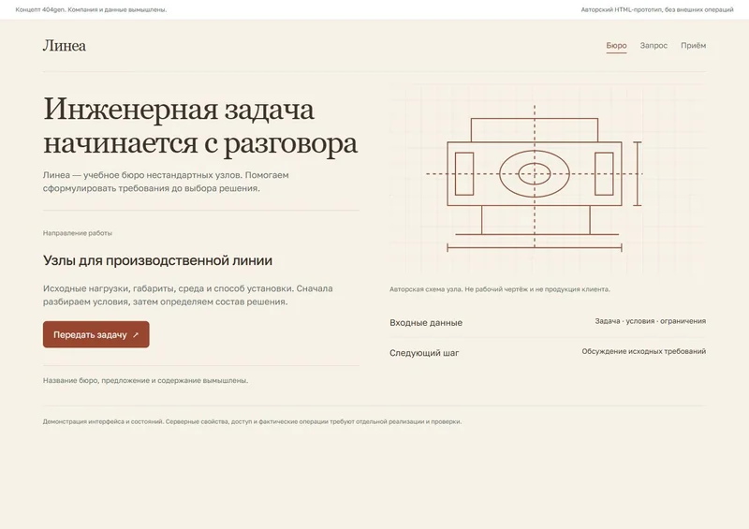Click the Следующий шаг row label
This screenshot has height=529, width=749.
(x=424, y=353)
